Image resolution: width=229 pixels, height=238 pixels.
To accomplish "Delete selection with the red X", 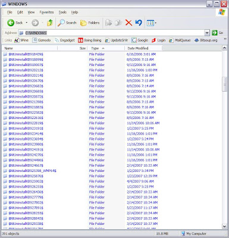I will click(x=128, y=23).
